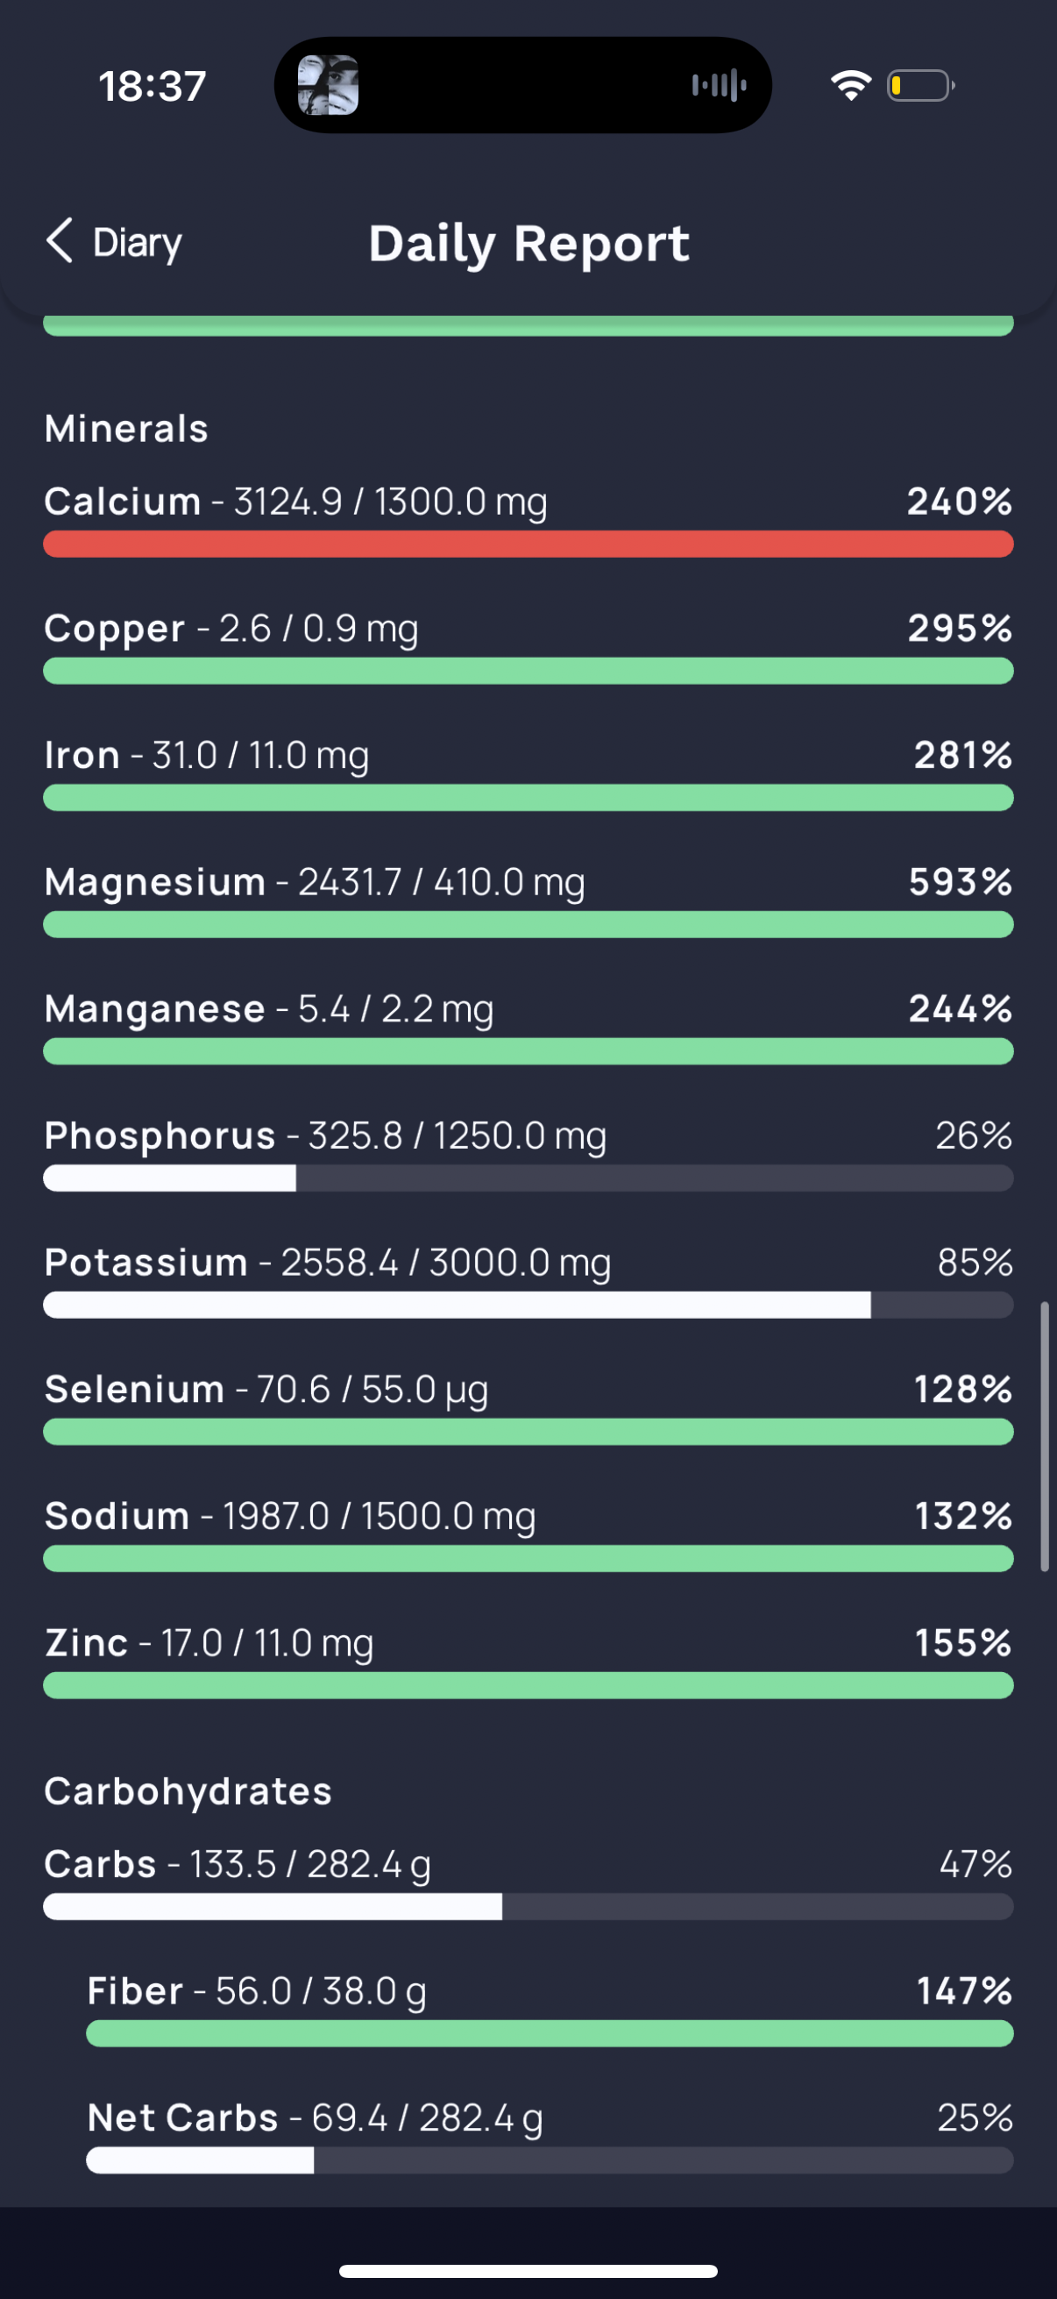Image resolution: width=1057 pixels, height=2299 pixels.
Task: Tap the Net Carbs progress bar
Action: [550, 2160]
